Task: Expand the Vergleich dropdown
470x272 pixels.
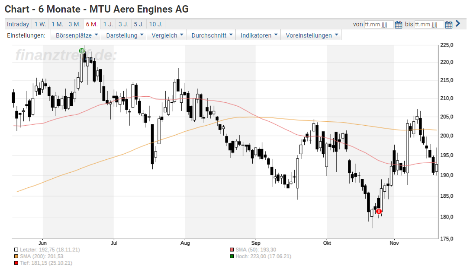Action: point(167,35)
